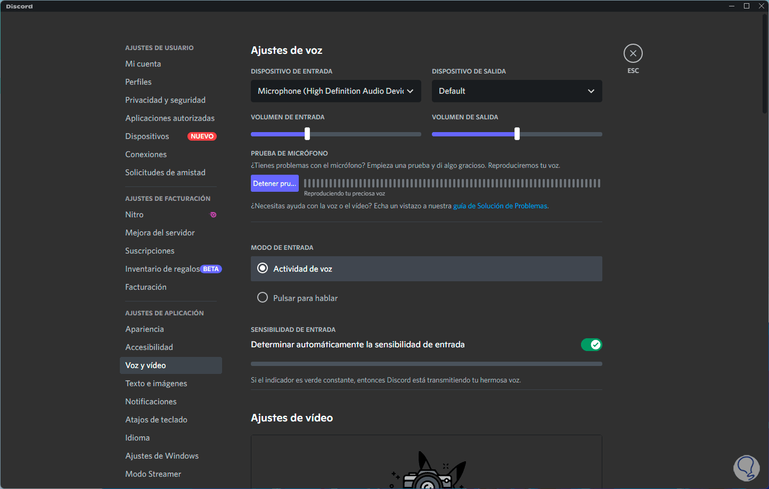Stop the microphone test with Detener button
The height and width of the screenshot is (489, 769).
[274, 183]
